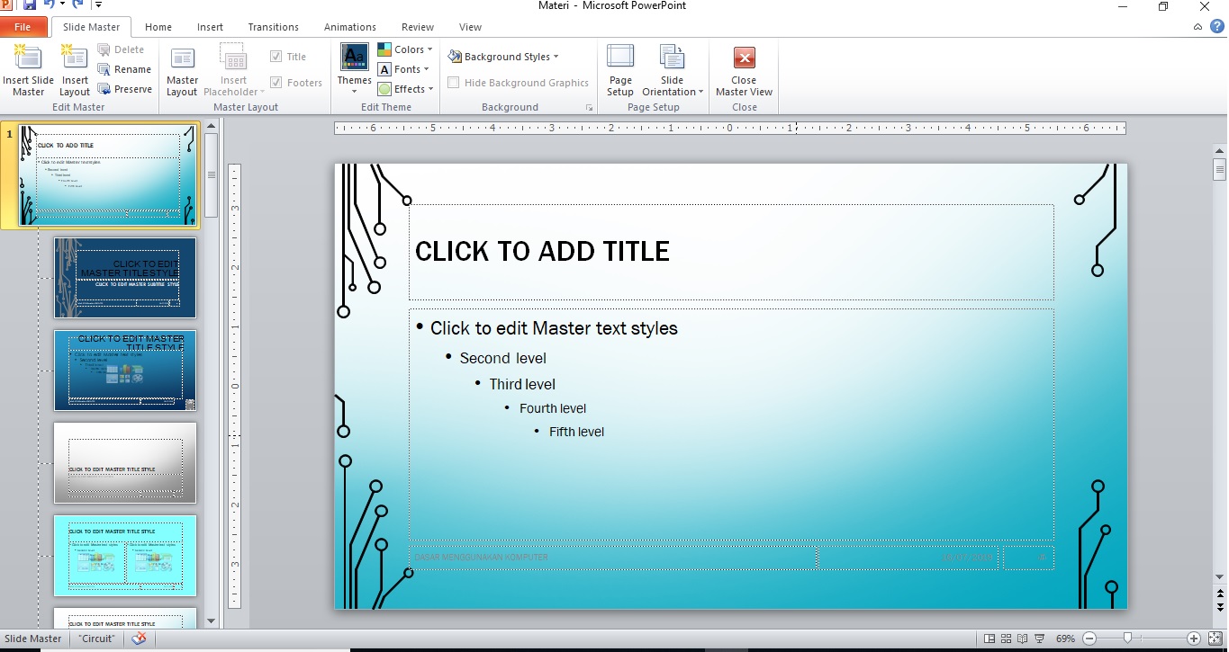
Task: Click the thumbnail pane scroll up arrow
Action: coord(212,128)
